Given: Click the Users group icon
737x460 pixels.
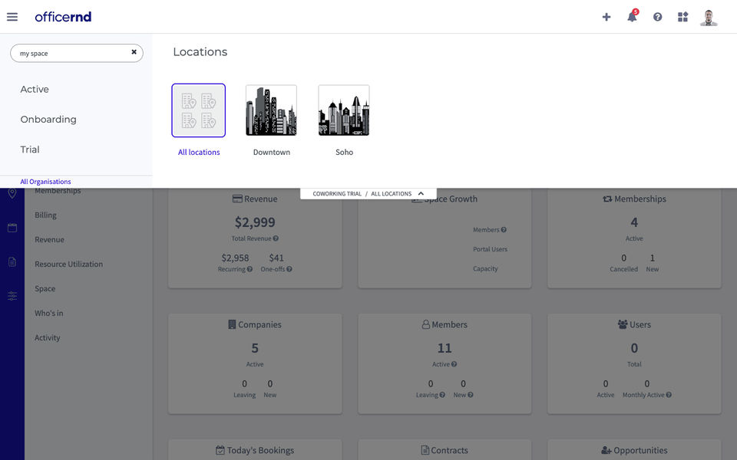Looking at the screenshot, I should (623, 324).
